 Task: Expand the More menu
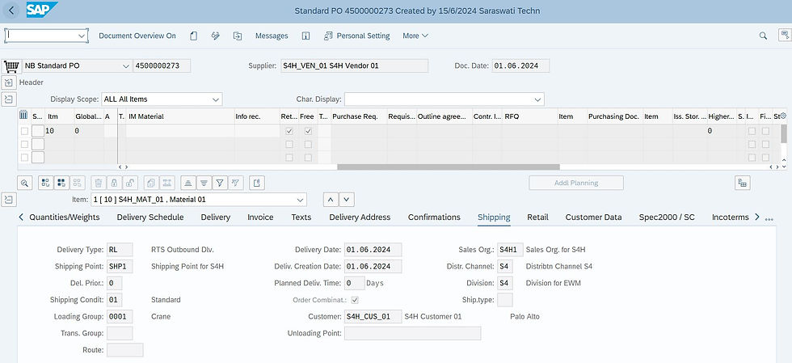click(x=415, y=36)
